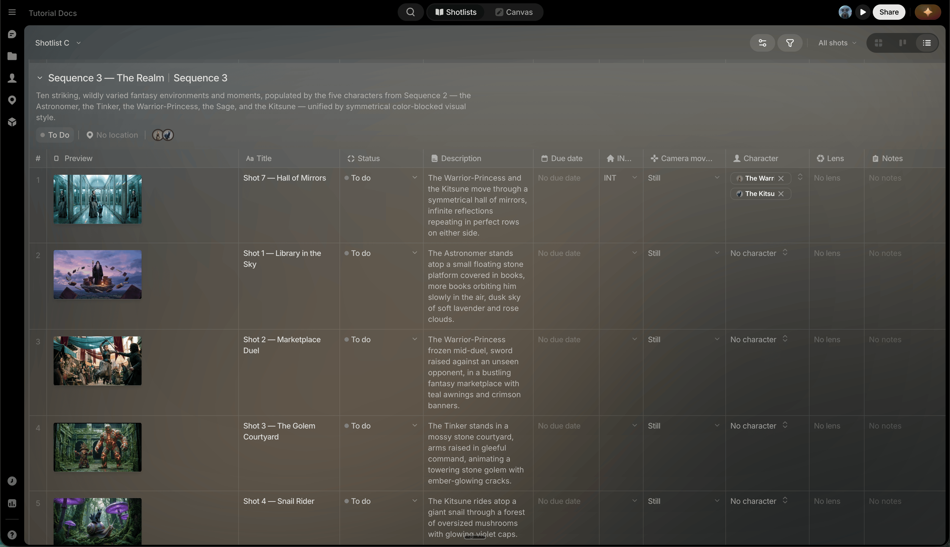This screenshot has height=547, width=950.
Task: Open The Golem Courtyard thumbnail
Action: point(98,447)
